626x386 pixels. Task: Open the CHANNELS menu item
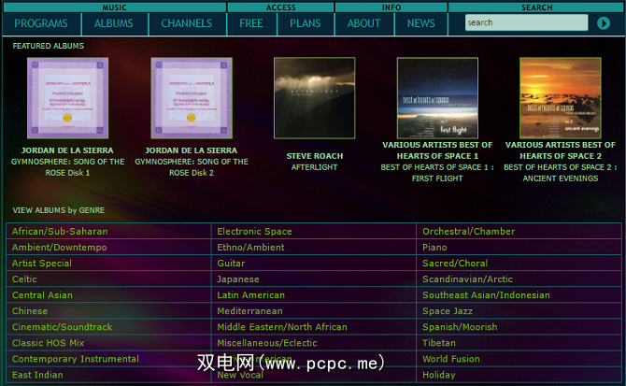pos(187,23)
